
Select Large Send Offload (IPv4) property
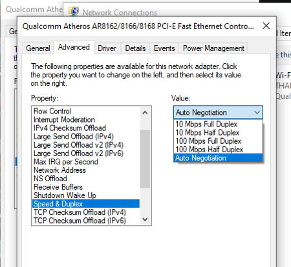click(x=86, y=136)
